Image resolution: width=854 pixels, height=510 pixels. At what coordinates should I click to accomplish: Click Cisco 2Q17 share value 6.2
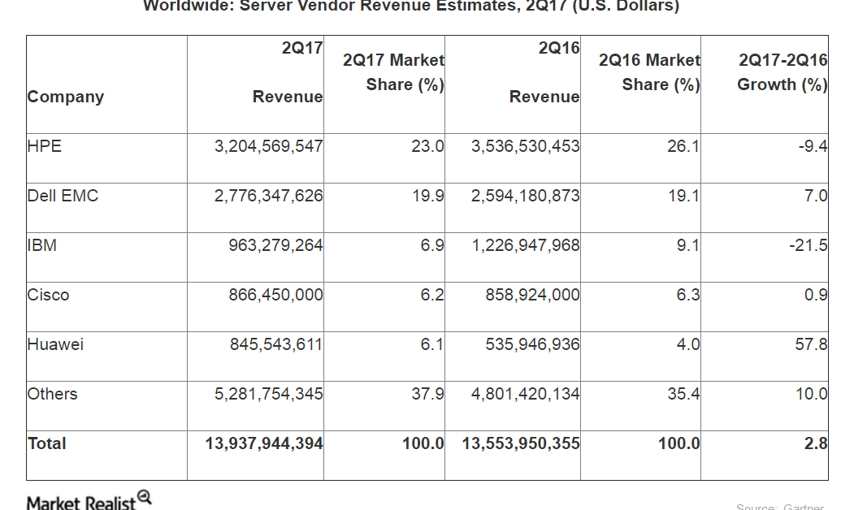(x=432, y=295)
